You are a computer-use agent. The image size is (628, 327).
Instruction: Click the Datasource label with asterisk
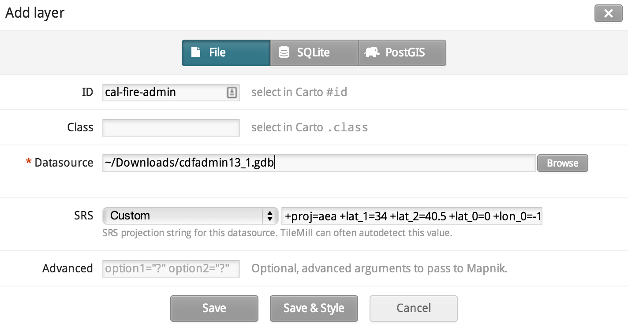tap(60, 163)
